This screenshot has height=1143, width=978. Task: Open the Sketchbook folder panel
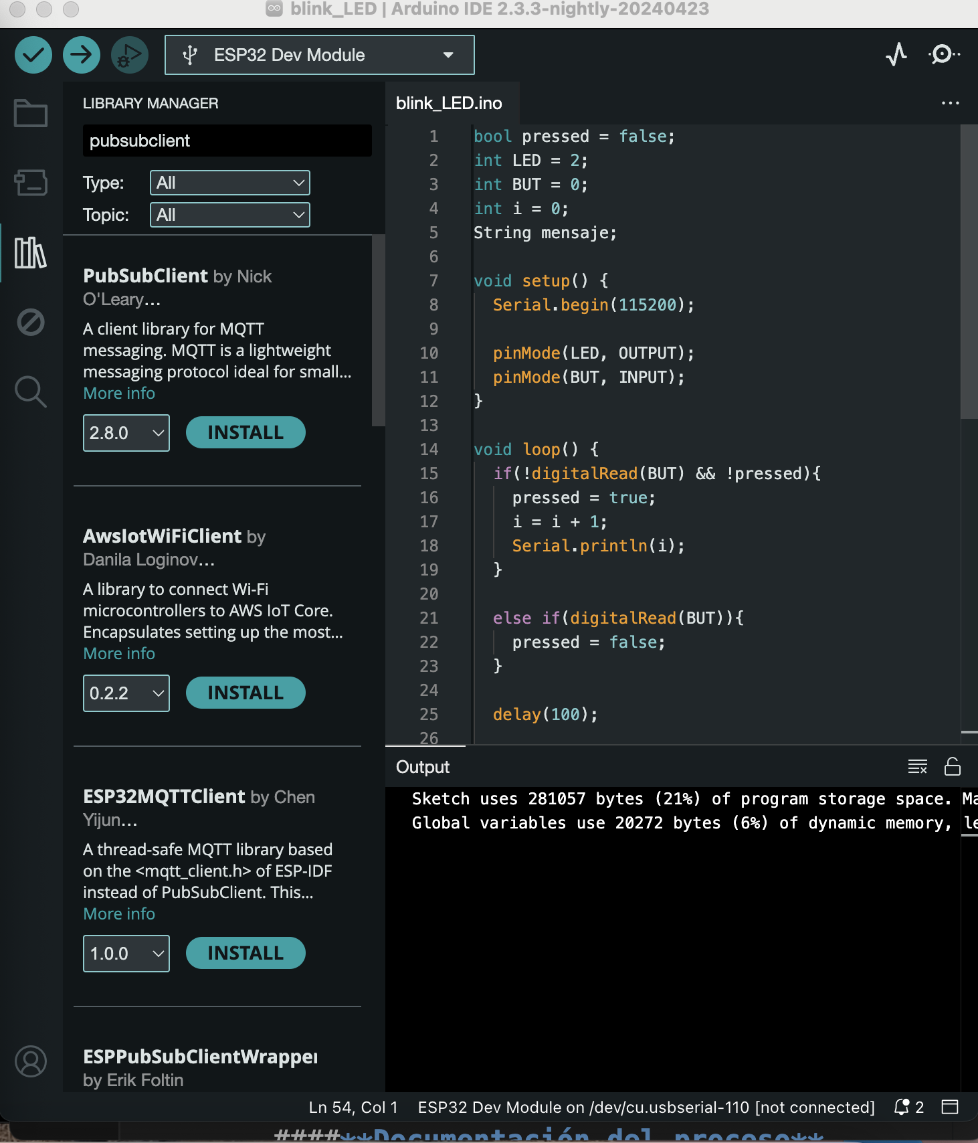(31, 113)
